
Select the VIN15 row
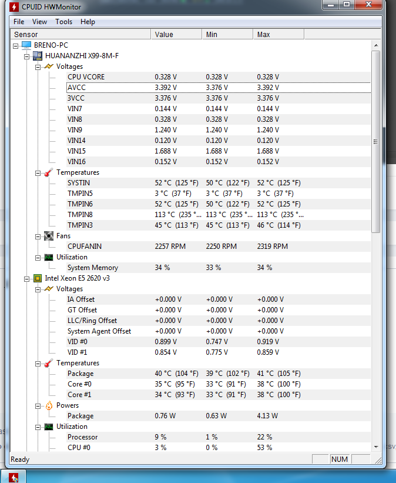[219, 151]
